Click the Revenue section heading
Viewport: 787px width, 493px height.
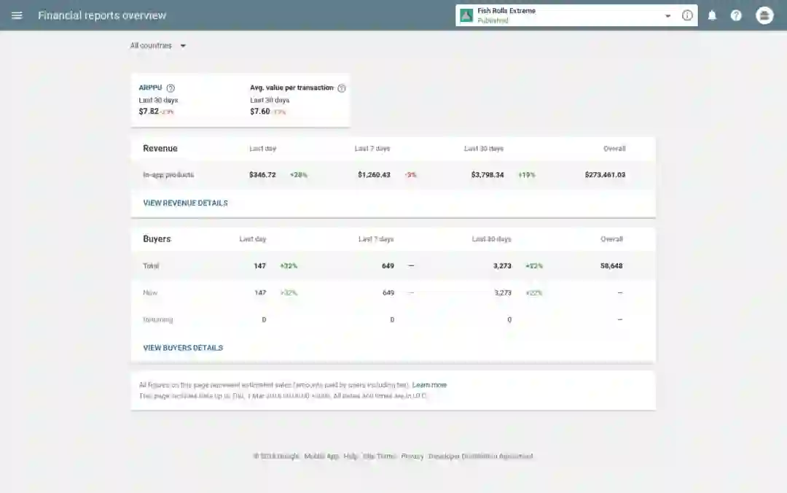pos(160,148)
